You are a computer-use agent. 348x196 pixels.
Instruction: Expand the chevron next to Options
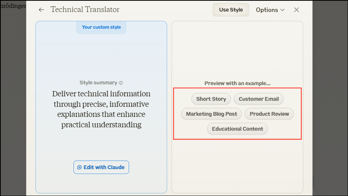click(x=282, y=10)
